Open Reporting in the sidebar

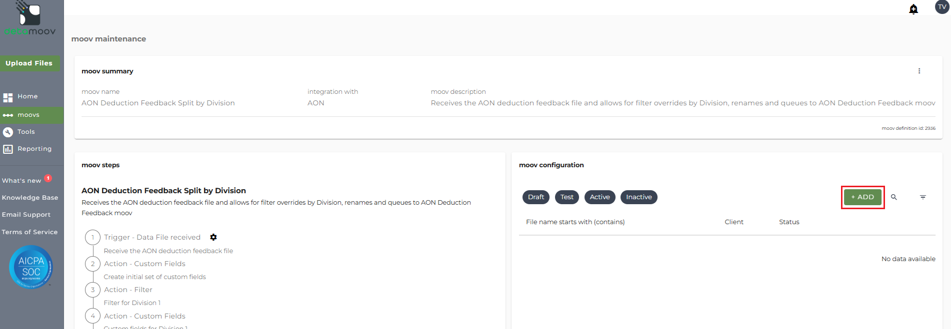tap(34, 149)
